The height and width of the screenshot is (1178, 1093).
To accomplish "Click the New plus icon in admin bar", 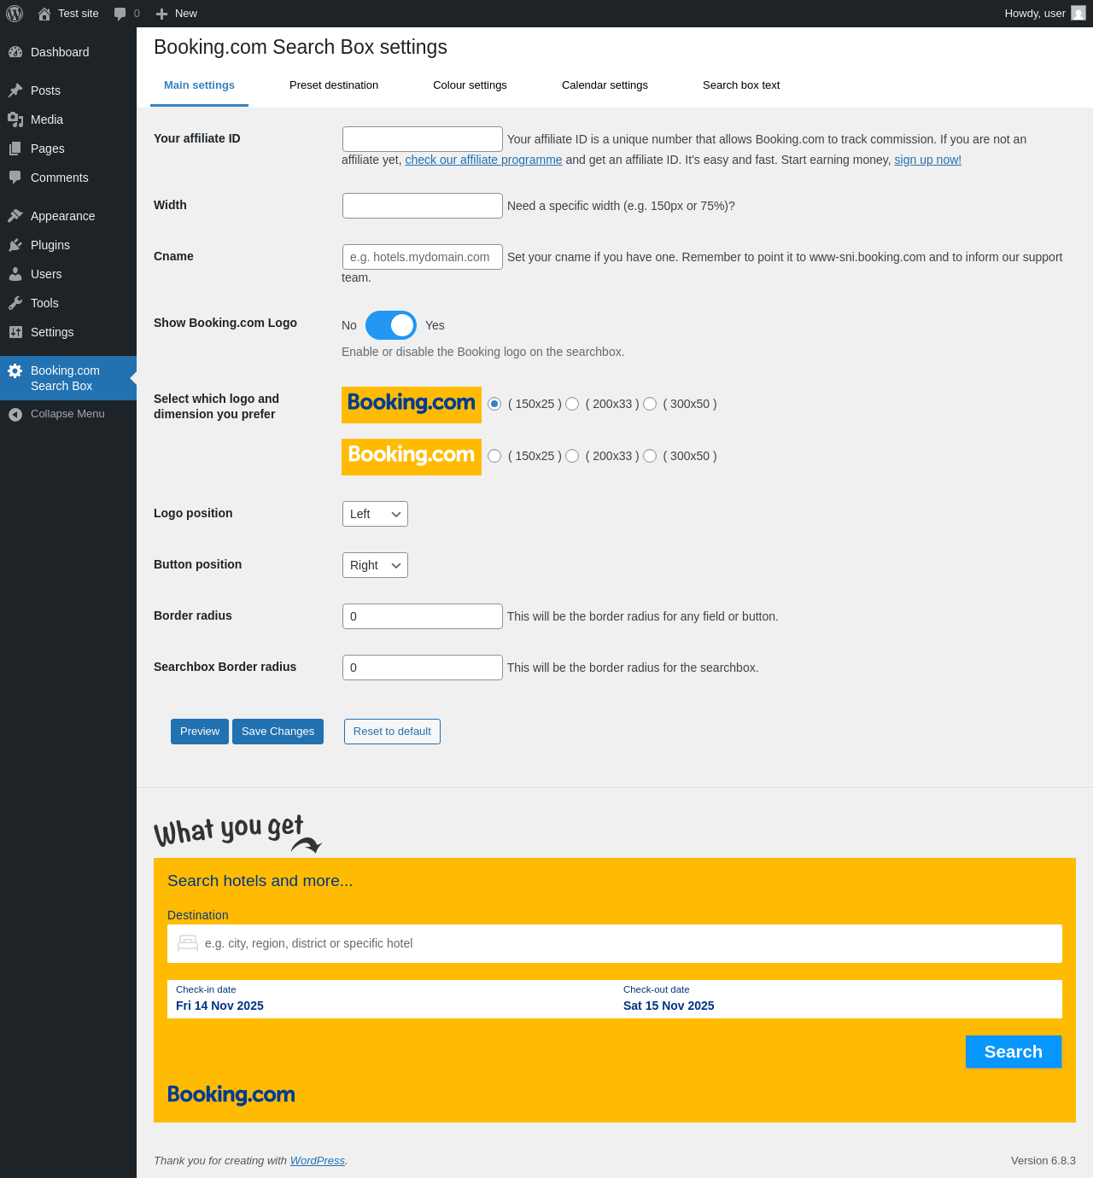I will (x=161, y=14).
